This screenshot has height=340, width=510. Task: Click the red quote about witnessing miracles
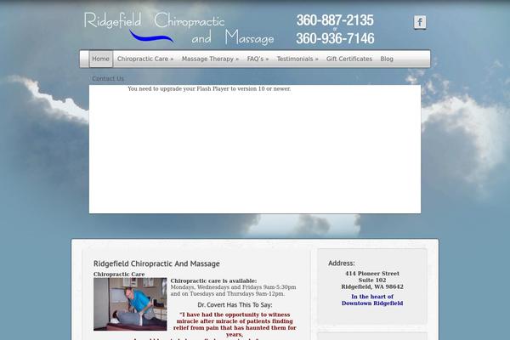pos(235,325)
